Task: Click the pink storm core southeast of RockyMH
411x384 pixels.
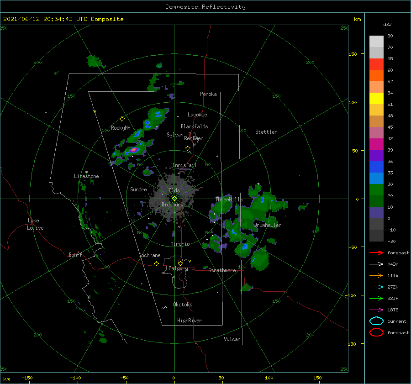Action: pos(134,150)
